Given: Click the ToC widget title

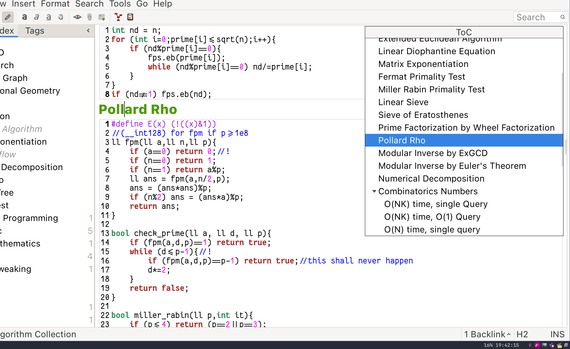Looking at the screenshot, I should tap(464, 32).
